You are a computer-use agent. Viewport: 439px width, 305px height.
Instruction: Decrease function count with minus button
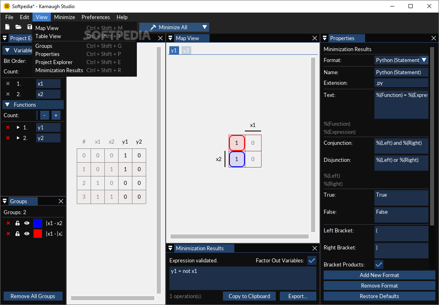point(45,116)
